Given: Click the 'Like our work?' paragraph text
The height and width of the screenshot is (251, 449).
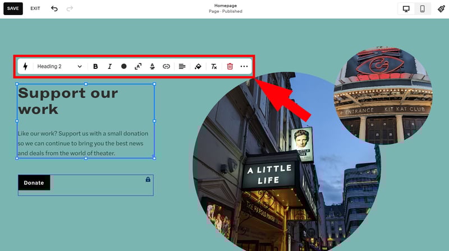Looking at the screenshot, I should 83,143.
